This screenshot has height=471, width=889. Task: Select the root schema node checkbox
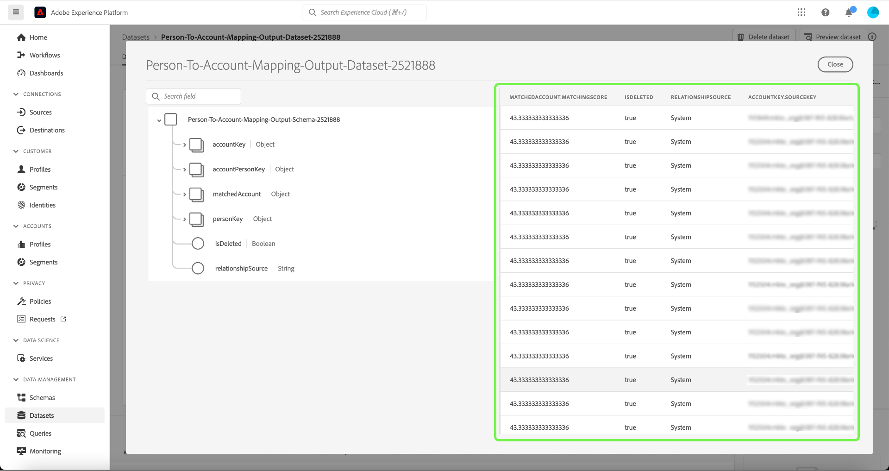[171, 119]
